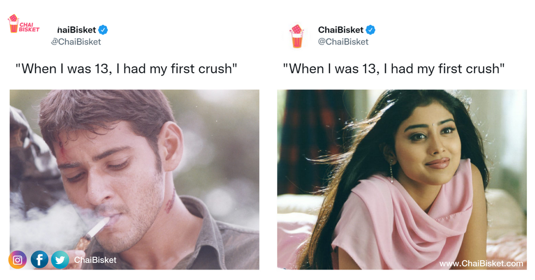Click the verified badge beside full ChaiBisket name
Image resolution: width=535 pixels, height=280 pixels.
point(371,30)
